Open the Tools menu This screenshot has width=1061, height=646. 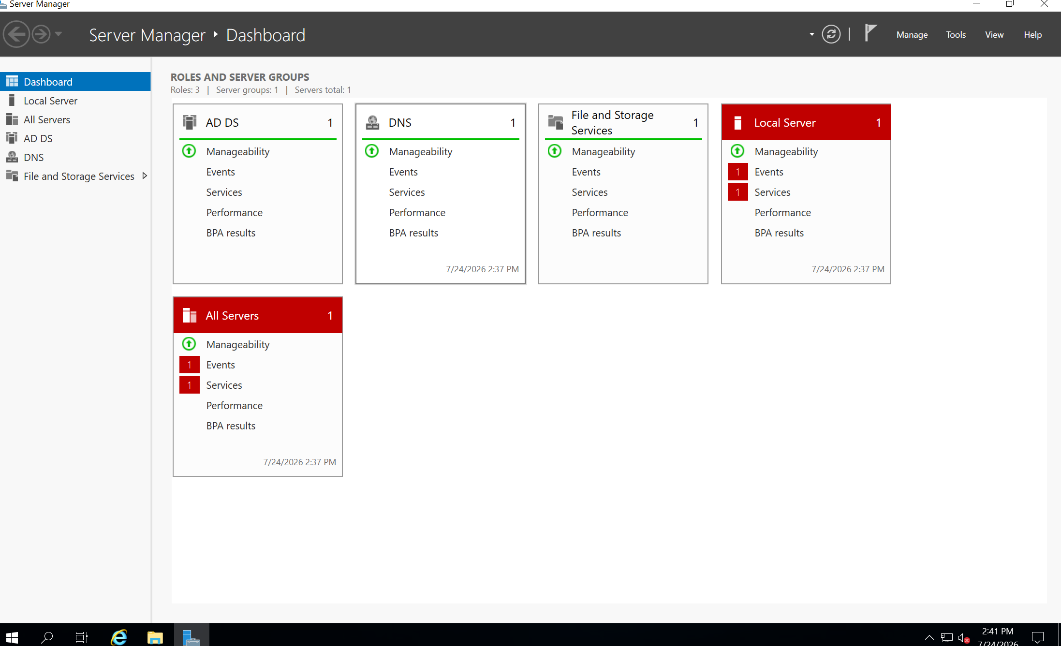click(956, 35)
